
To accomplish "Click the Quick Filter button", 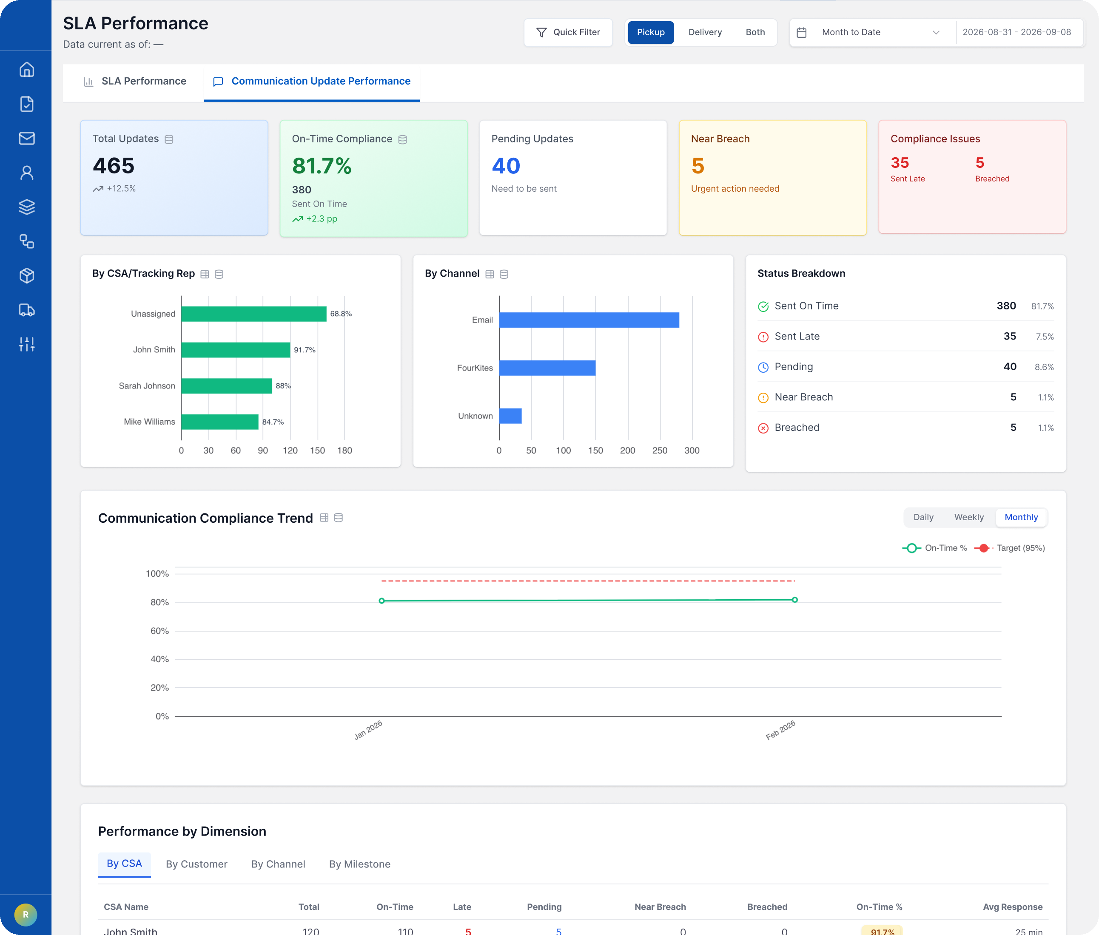I will coord(568,32).
